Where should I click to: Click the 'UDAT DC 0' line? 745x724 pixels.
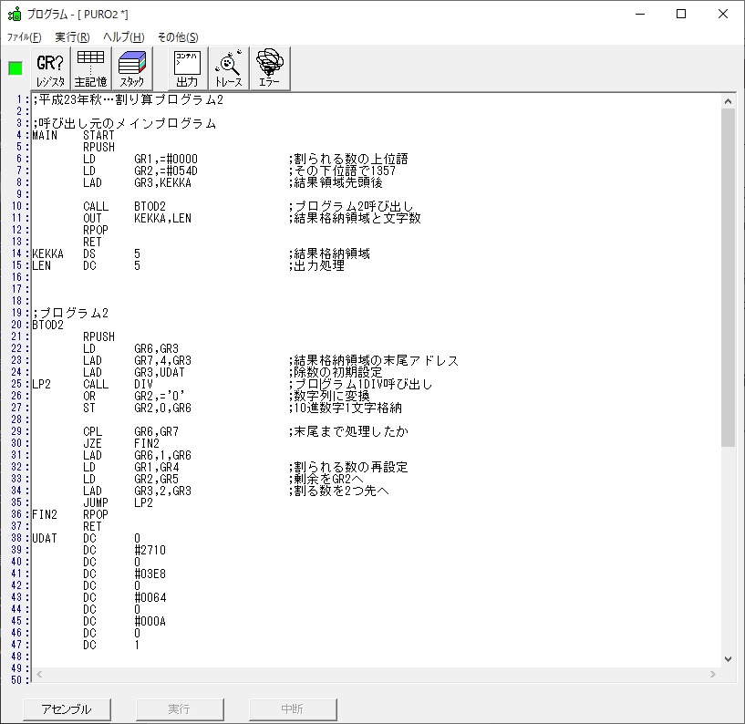pyautogui.click(x=86, y=539)
